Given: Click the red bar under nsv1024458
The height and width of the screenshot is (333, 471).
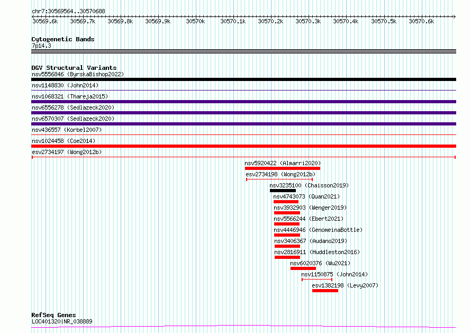Looking at the screenshot, I should [x=243, y=146].
